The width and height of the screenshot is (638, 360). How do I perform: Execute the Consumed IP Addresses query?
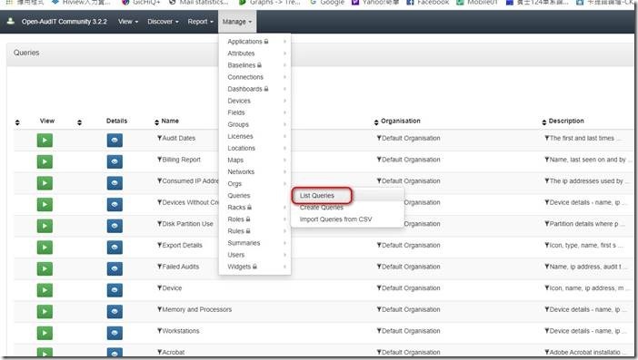(45, 183)
